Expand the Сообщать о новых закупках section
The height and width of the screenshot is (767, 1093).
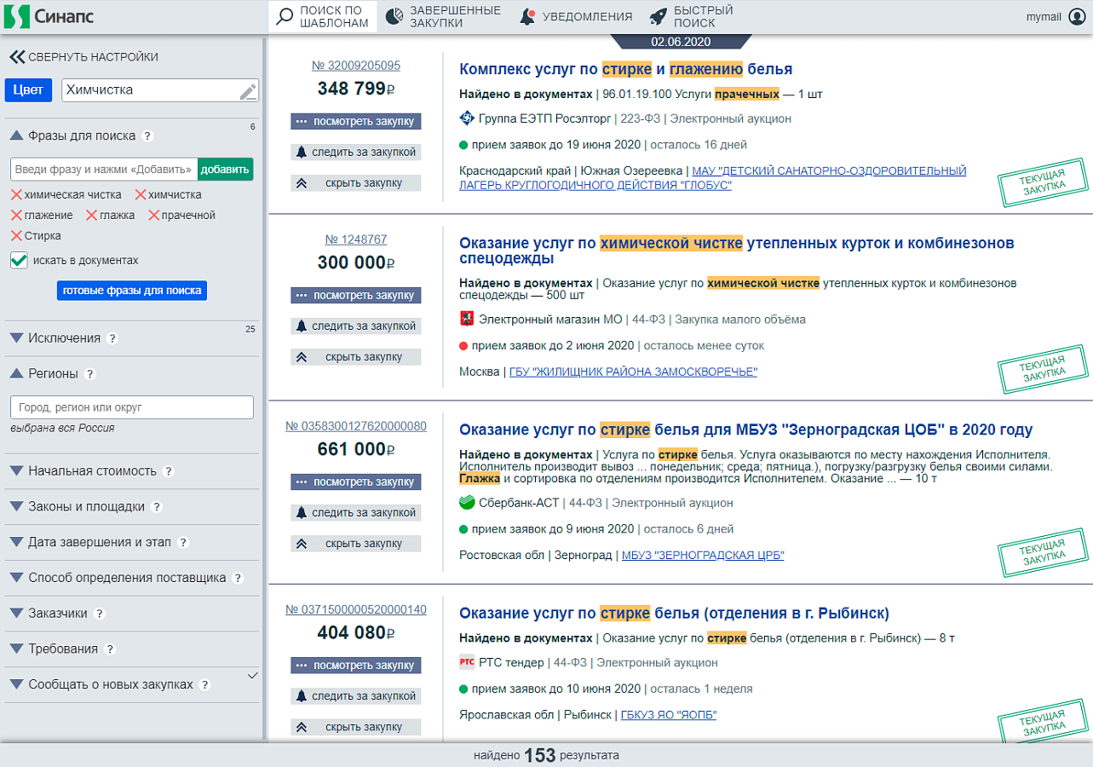16,684
